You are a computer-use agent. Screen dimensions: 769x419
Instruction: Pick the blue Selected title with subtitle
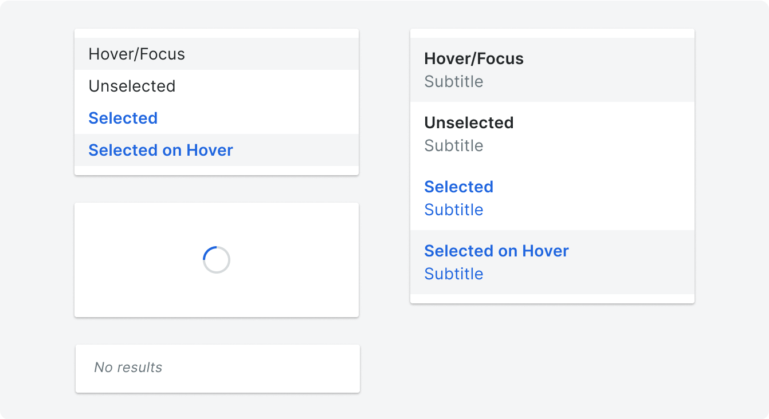pos(459,187)
